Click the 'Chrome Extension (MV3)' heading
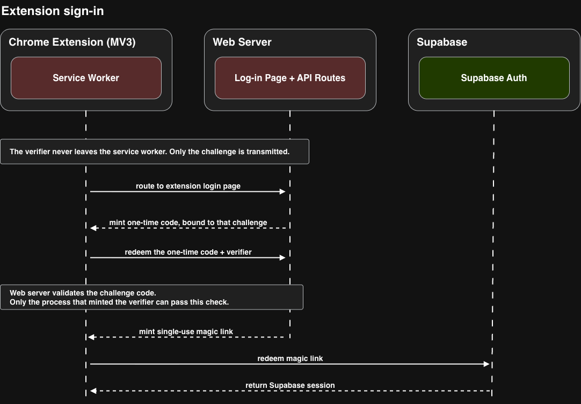 click(x=72, y=42)
